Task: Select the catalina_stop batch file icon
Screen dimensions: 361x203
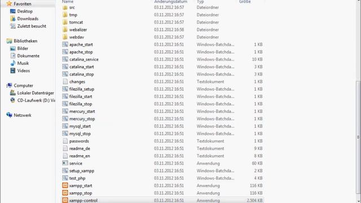Action: pyautogui.click(x=65, y=74)
